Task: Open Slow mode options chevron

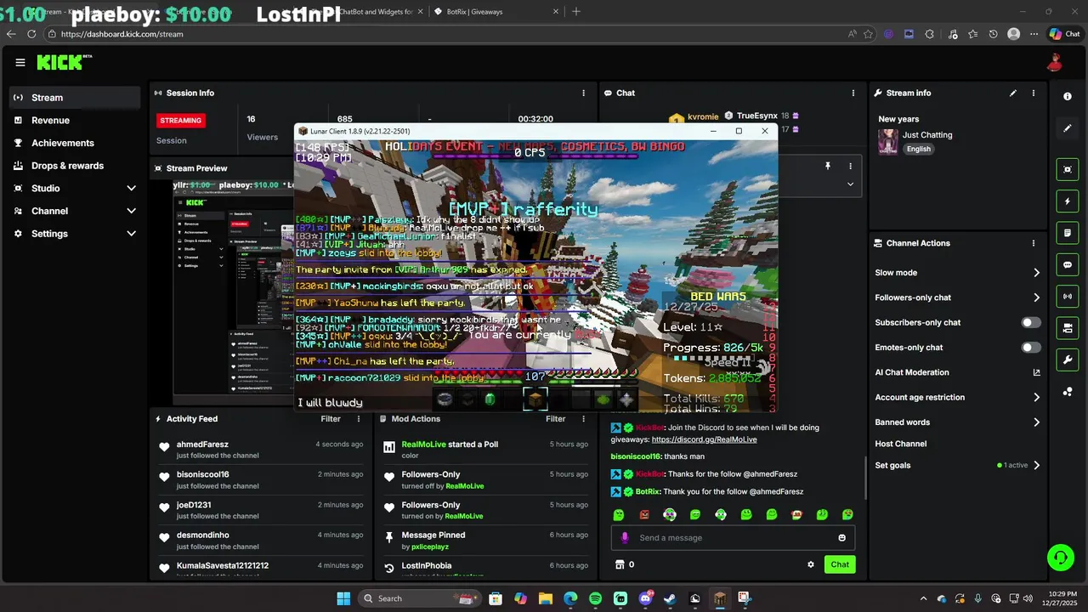Action: 1036,273
